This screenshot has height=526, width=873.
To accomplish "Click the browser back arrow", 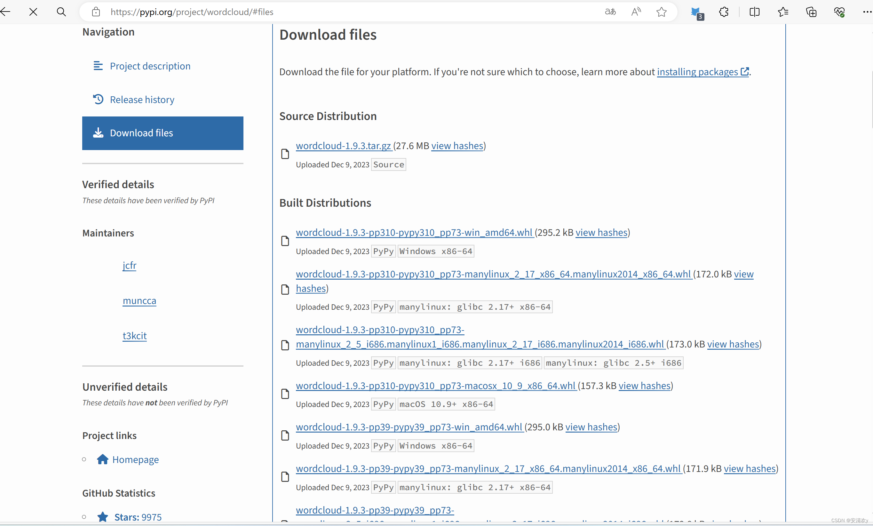I will point(5,12).
